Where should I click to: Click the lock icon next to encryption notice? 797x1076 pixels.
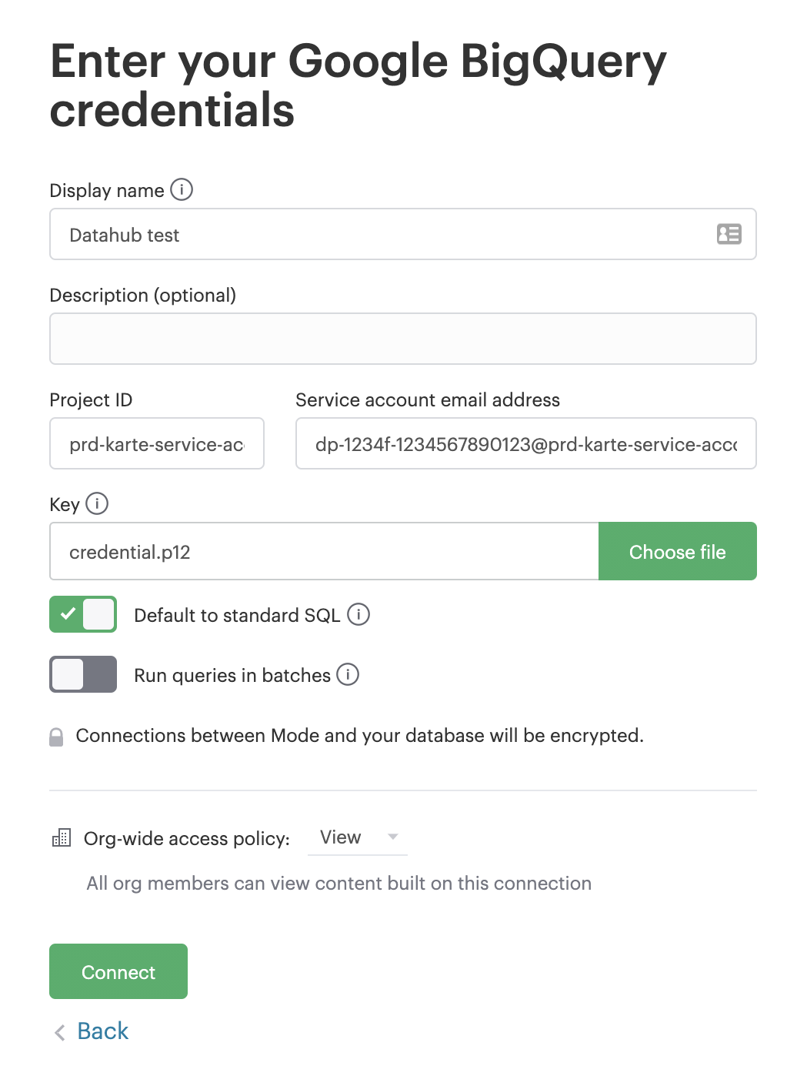click(56, 737)
